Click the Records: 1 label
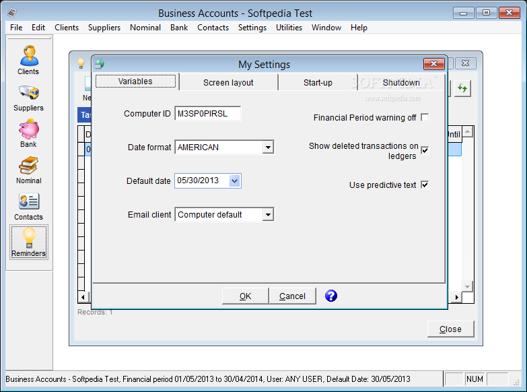This screenshot has width=527, height=392. click(x=95, y=313)
